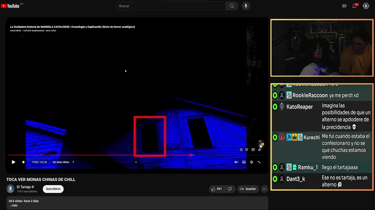Click the overlay dislike thumbs-down icon
The height and width of the screenshot is (210, 375).
click(x=247, y=150)
